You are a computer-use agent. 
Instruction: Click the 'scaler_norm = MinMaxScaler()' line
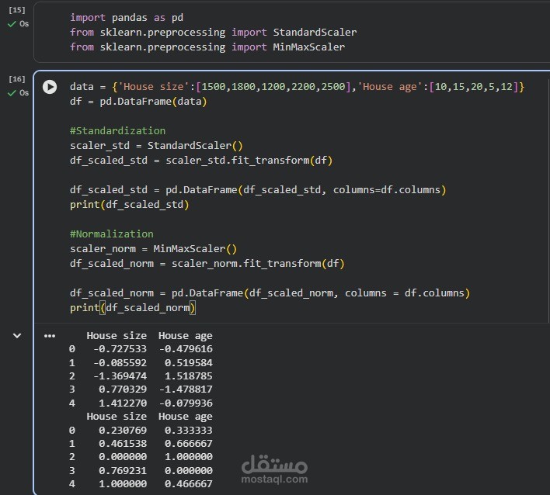153,249
